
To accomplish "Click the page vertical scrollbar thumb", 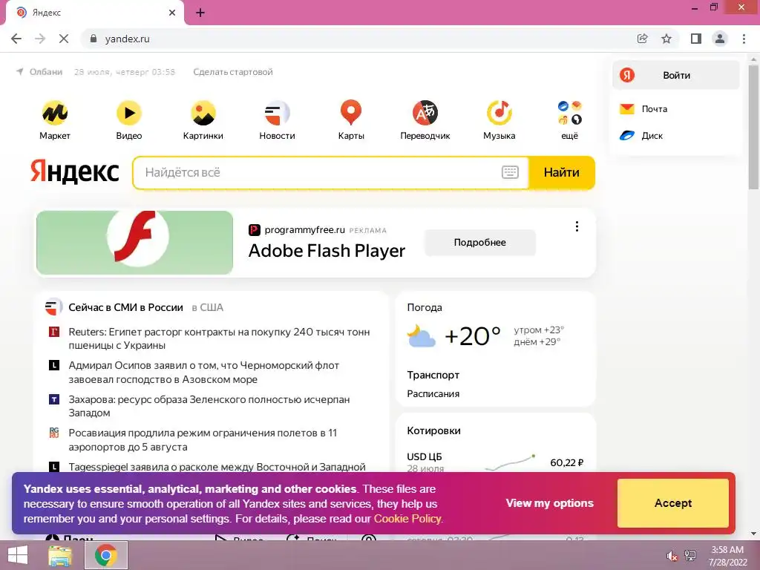I will (x=753, y=128).
